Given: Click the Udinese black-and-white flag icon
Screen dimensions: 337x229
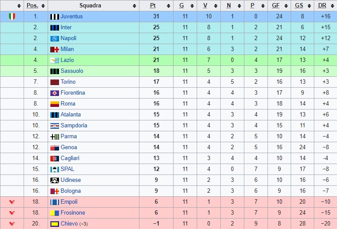Looking at the screenshot, I should (x=55, y=180).
